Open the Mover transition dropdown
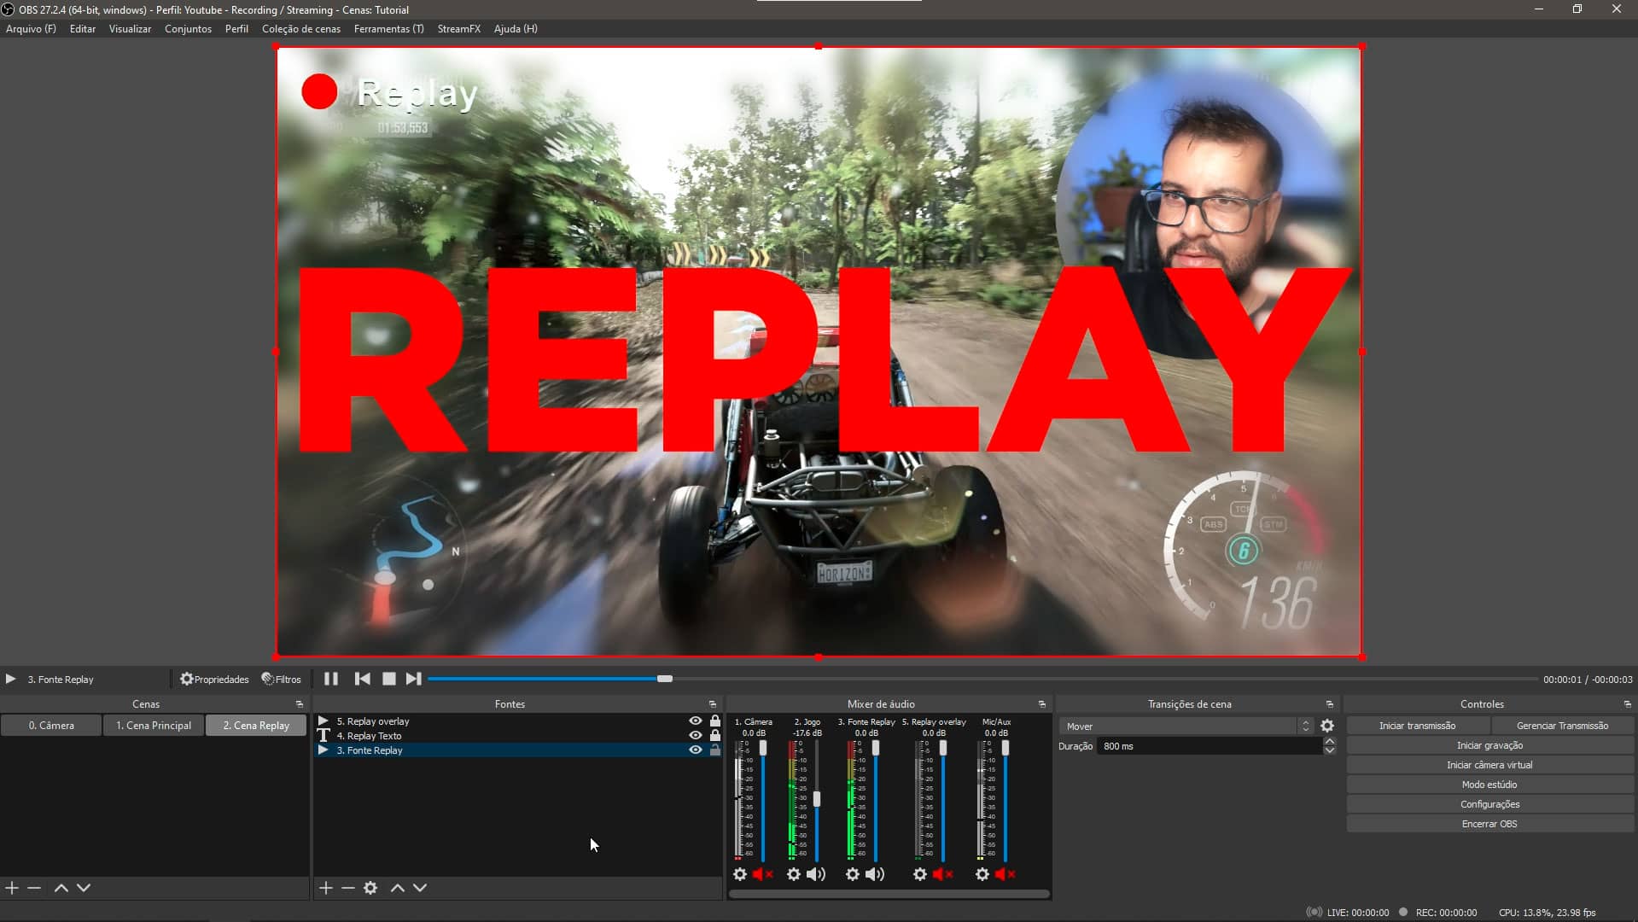This screenshot has height=922, width=1638. click(x=1186, y=726)
